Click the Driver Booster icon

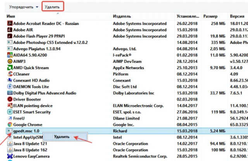coord(10,99)
